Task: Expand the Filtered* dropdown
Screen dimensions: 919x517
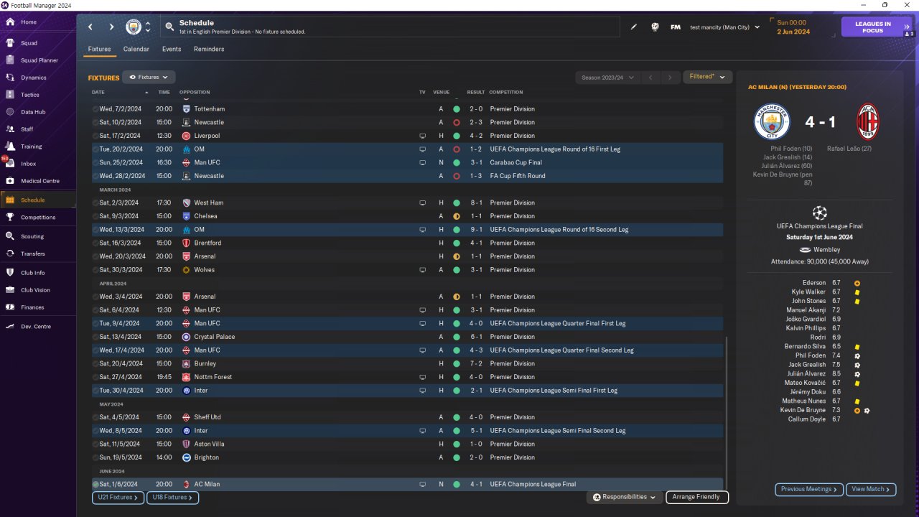Action: point(708,77)
